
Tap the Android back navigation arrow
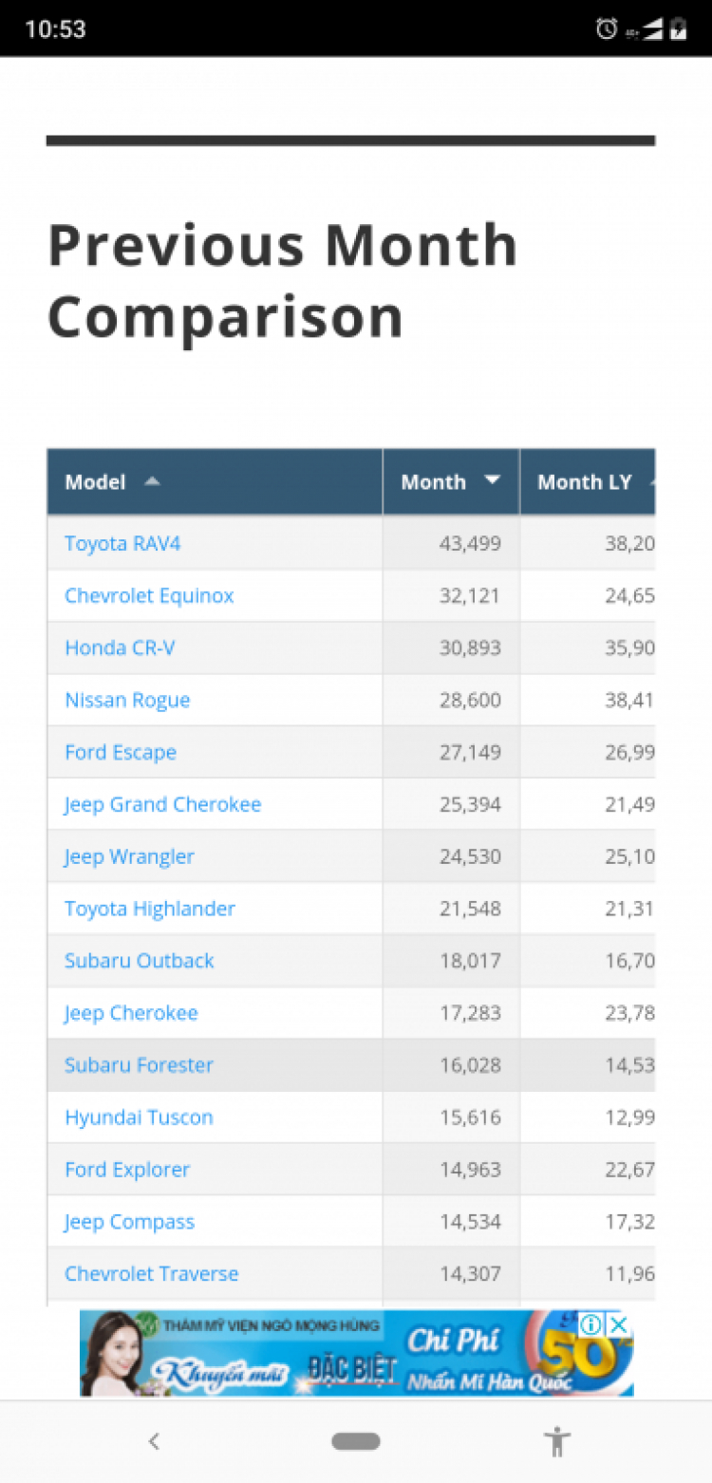154,1441
